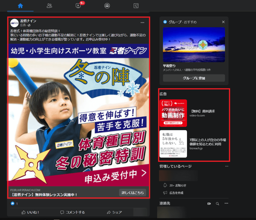This screenshot has width=256, height=220.
Task: Open the 冬の陣 ad image
Action: click(x=79, y=115)
